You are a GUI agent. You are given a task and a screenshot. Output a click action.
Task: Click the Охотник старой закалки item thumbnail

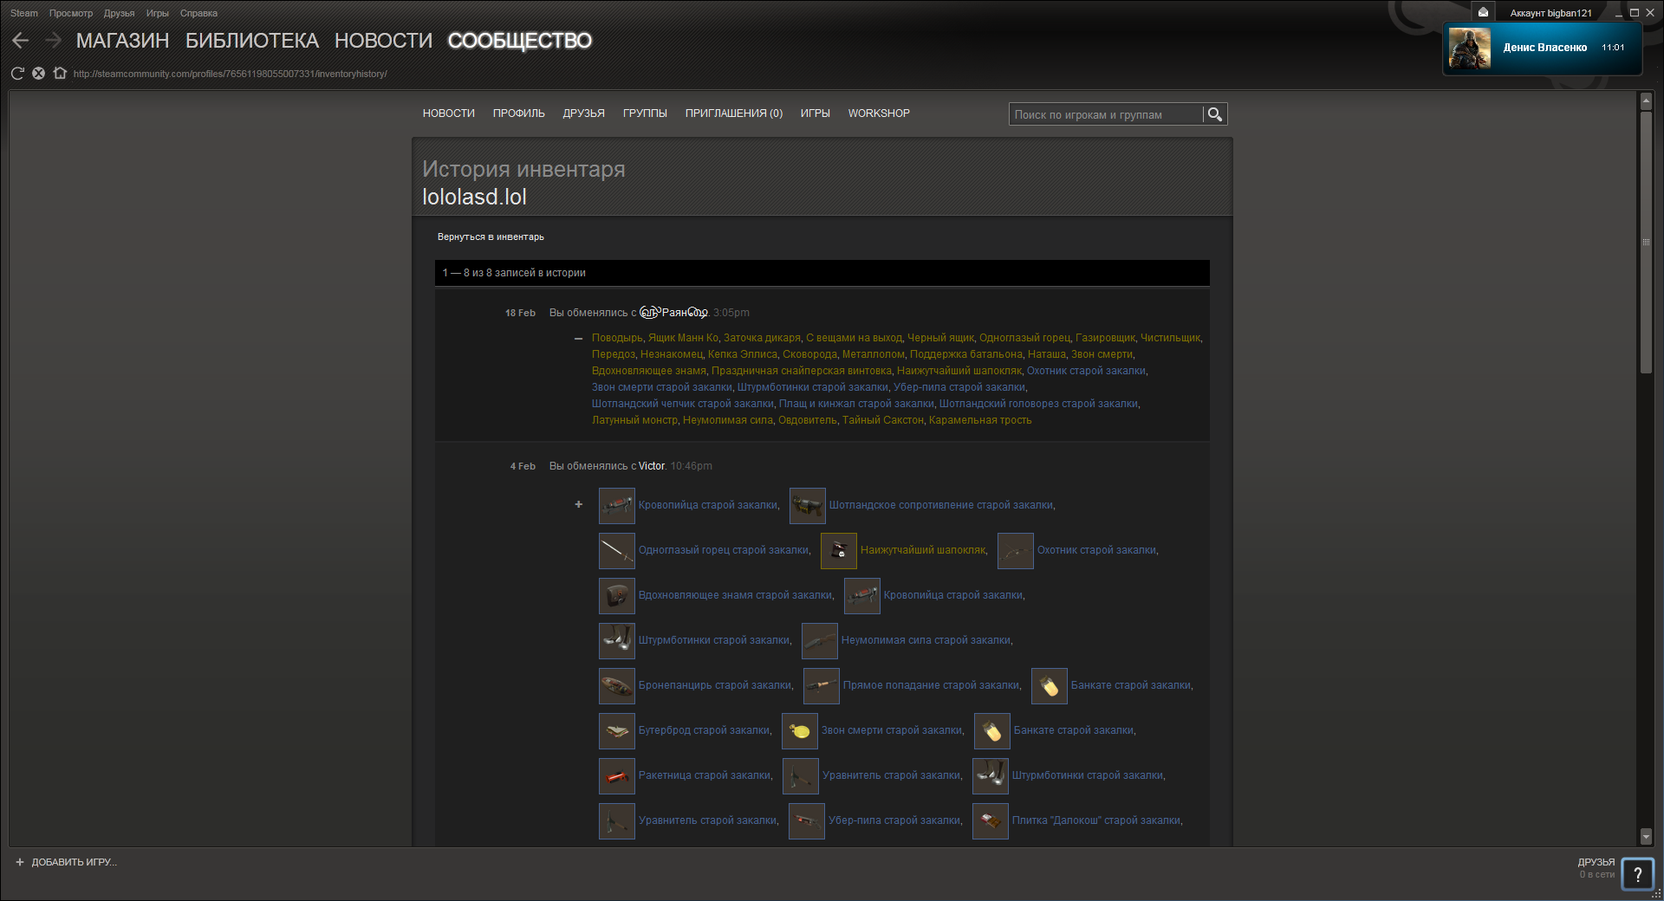(x=1015, y=550)
